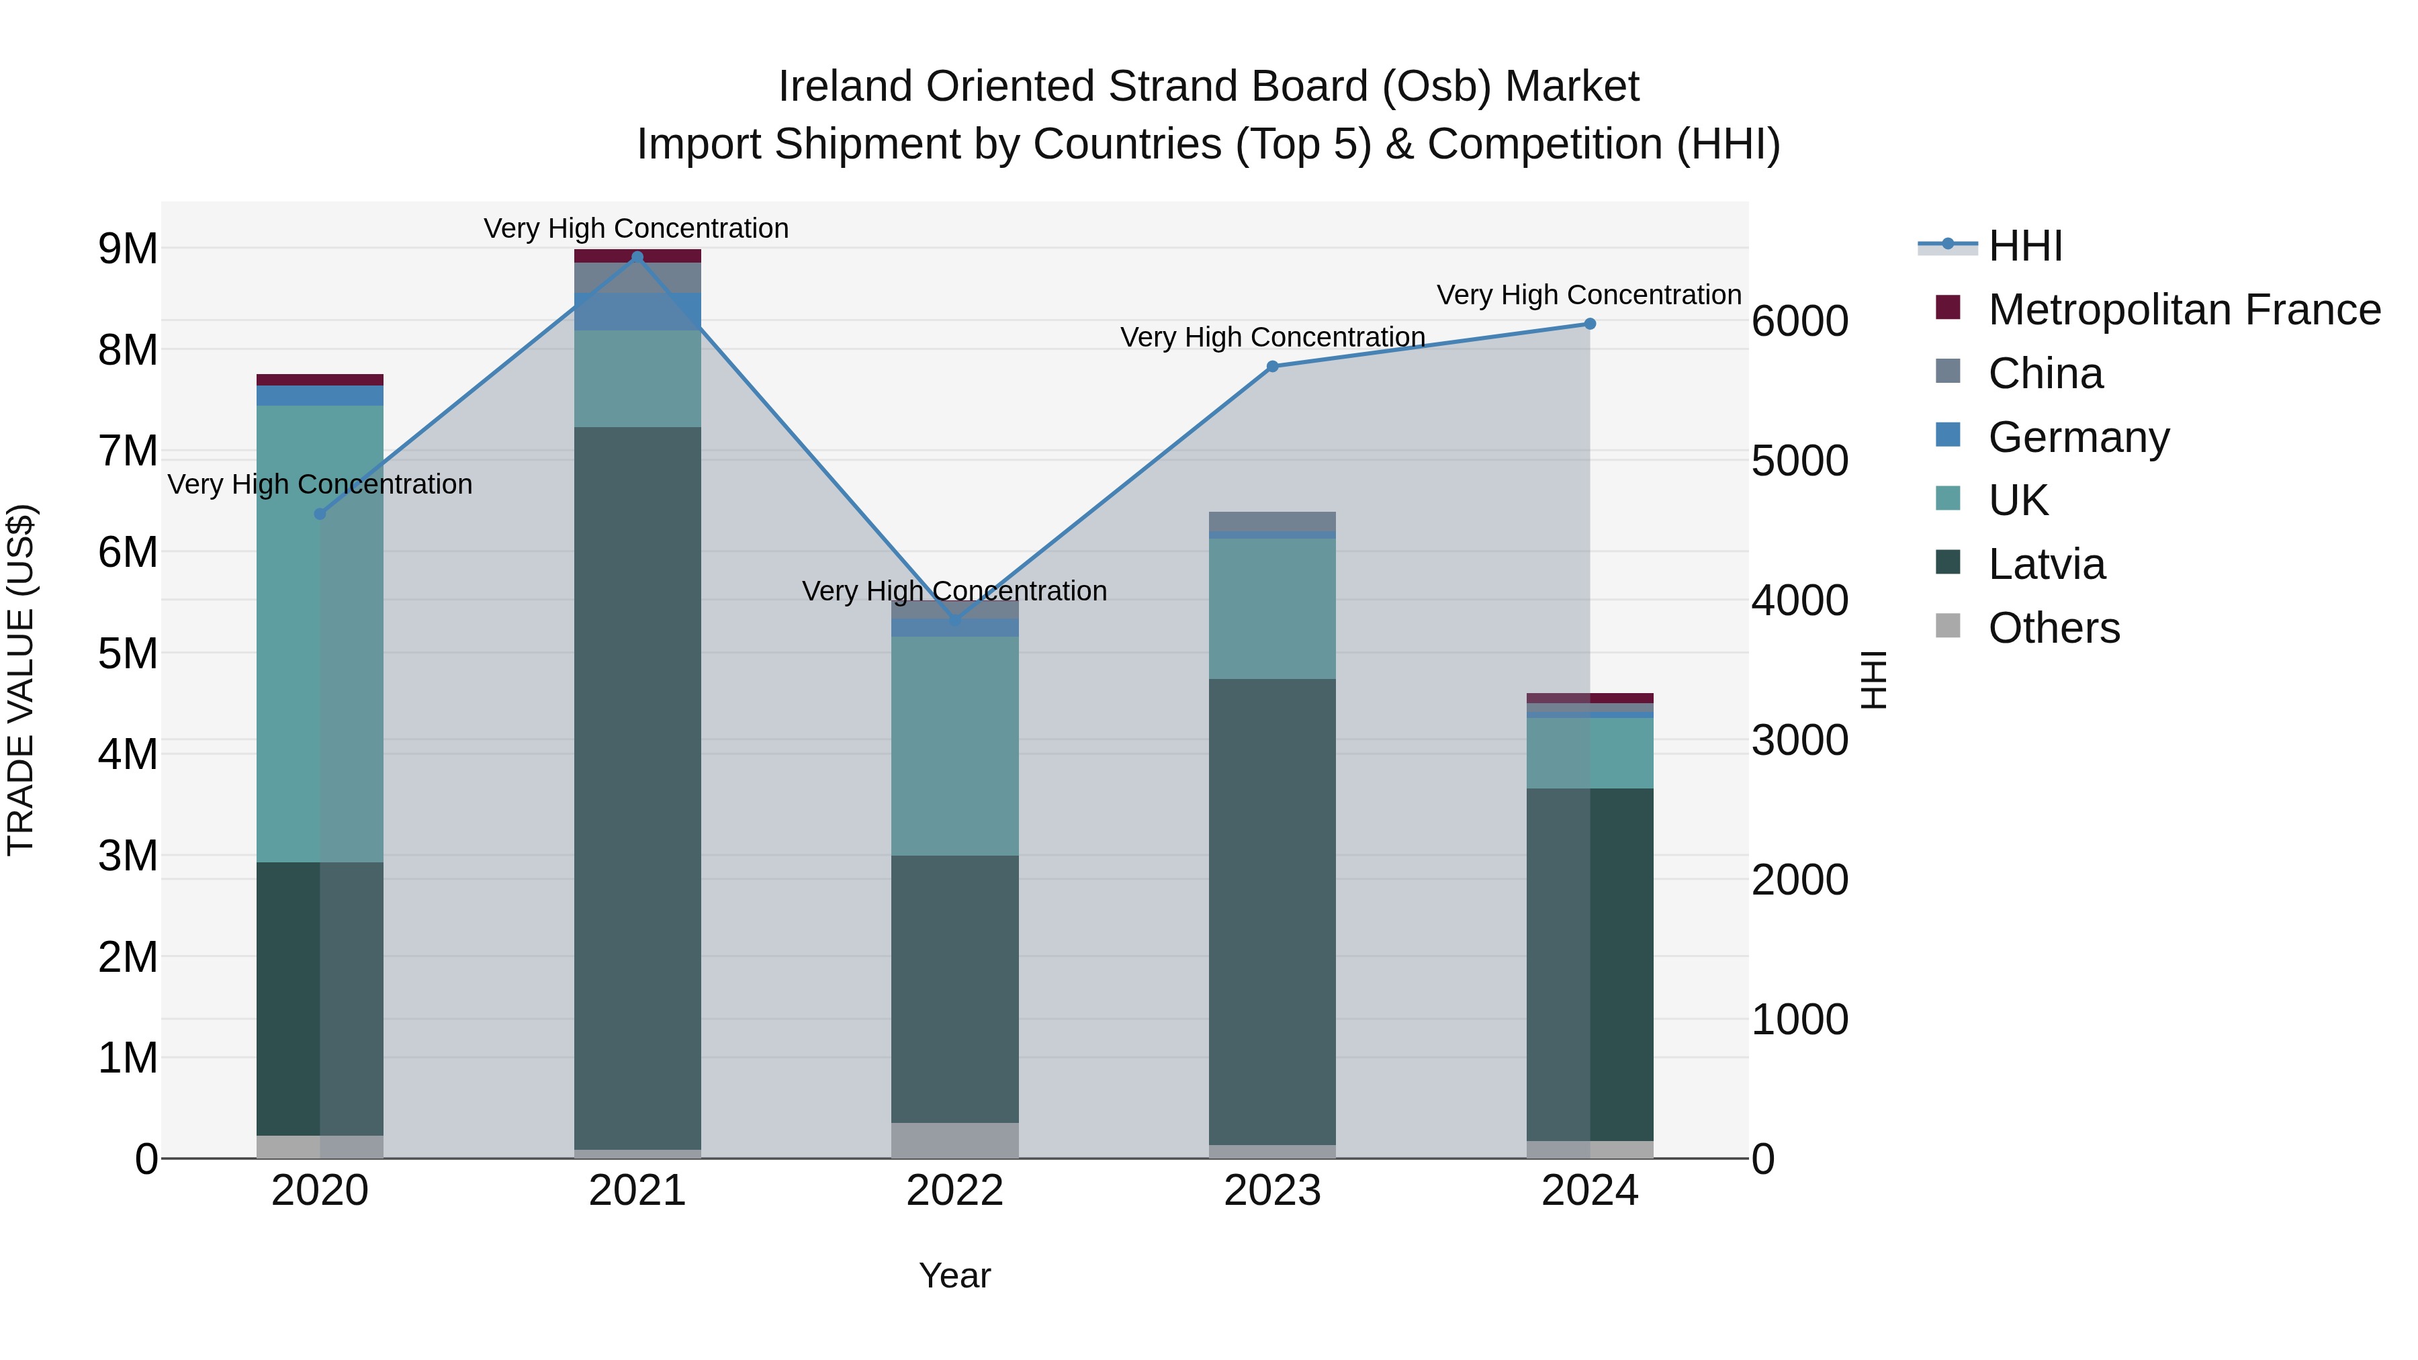Click the UK segment of the 2023 bar

[x=1273, y=608]
